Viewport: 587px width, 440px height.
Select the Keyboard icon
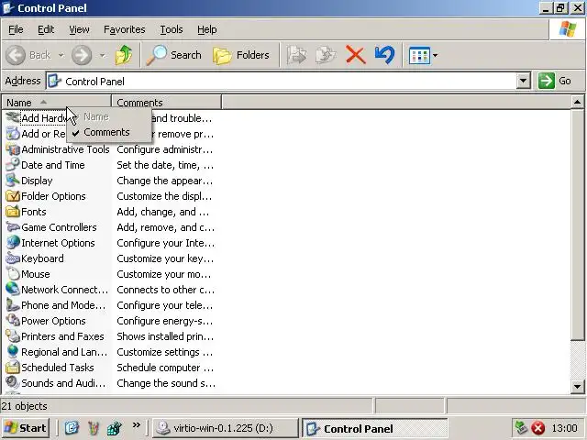pos(12,258)
